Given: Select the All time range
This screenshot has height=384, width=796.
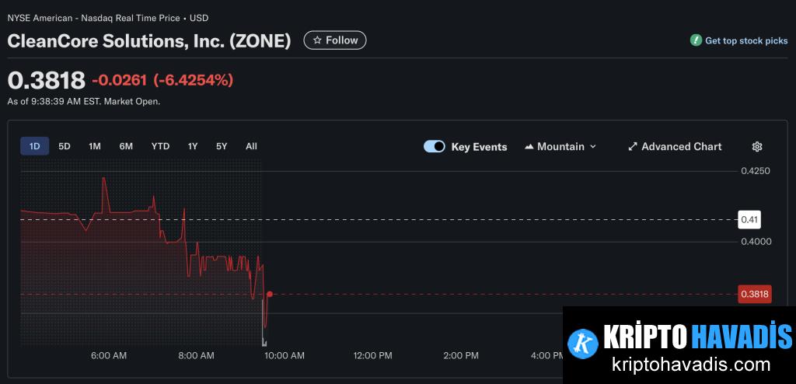Looking at the screenshot, I should coord(251,146).
